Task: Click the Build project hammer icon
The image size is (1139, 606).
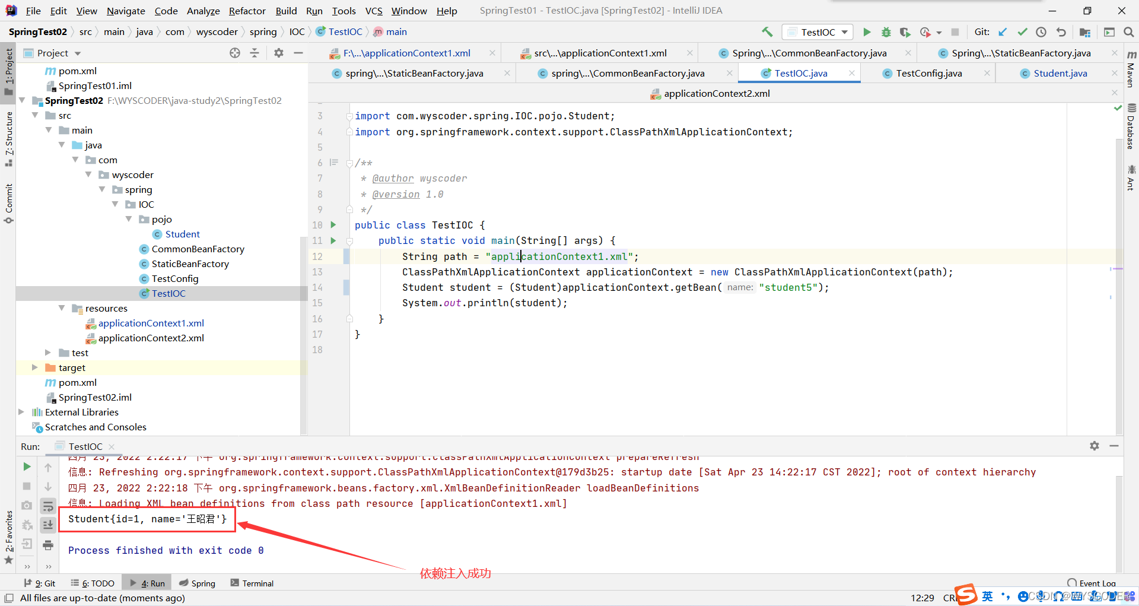Action: tap(767, 32)
